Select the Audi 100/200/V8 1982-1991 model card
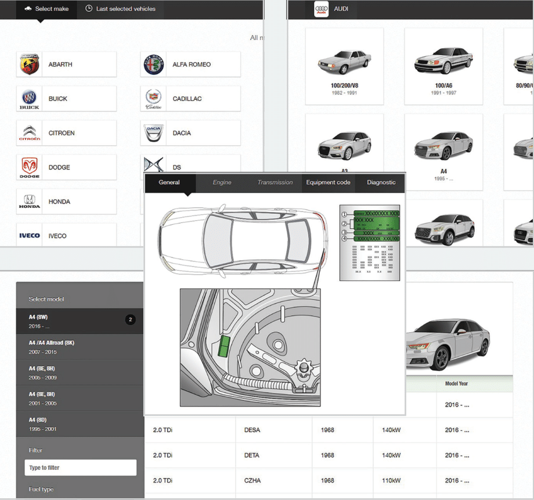The image size is (534, 500). coord(344,66)
